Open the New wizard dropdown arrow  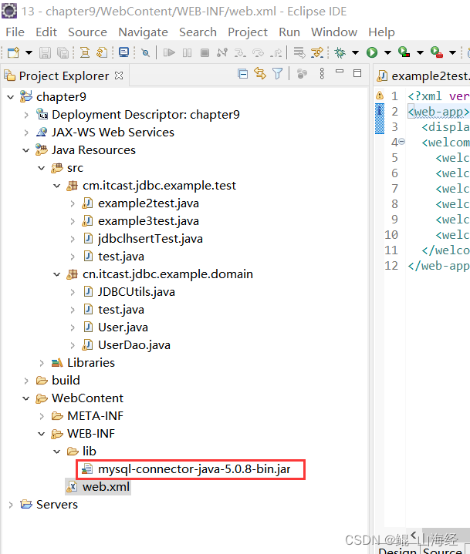(29, 52)
